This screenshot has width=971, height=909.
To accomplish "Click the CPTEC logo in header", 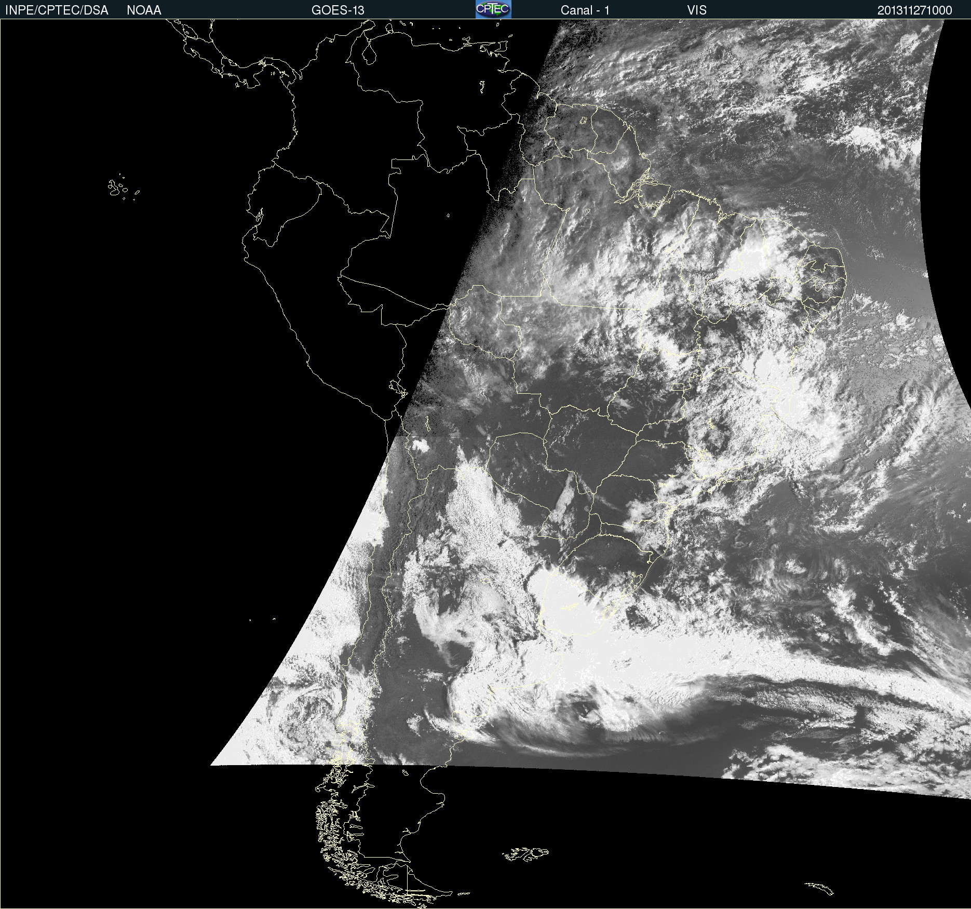I will tap(493, 9).
